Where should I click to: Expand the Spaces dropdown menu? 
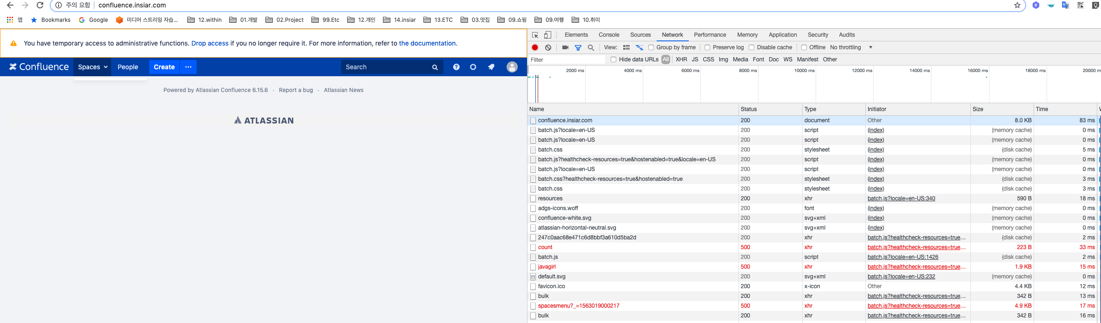tap(92, 67)
